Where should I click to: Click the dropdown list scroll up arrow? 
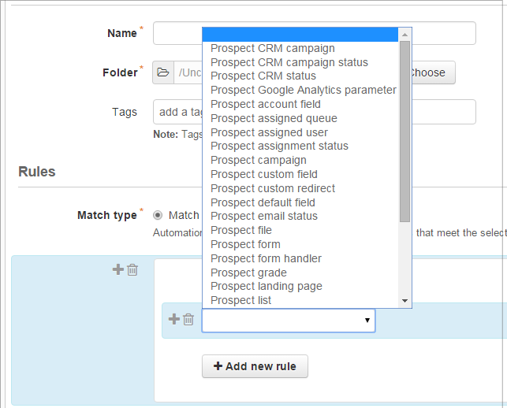[404, 35]
